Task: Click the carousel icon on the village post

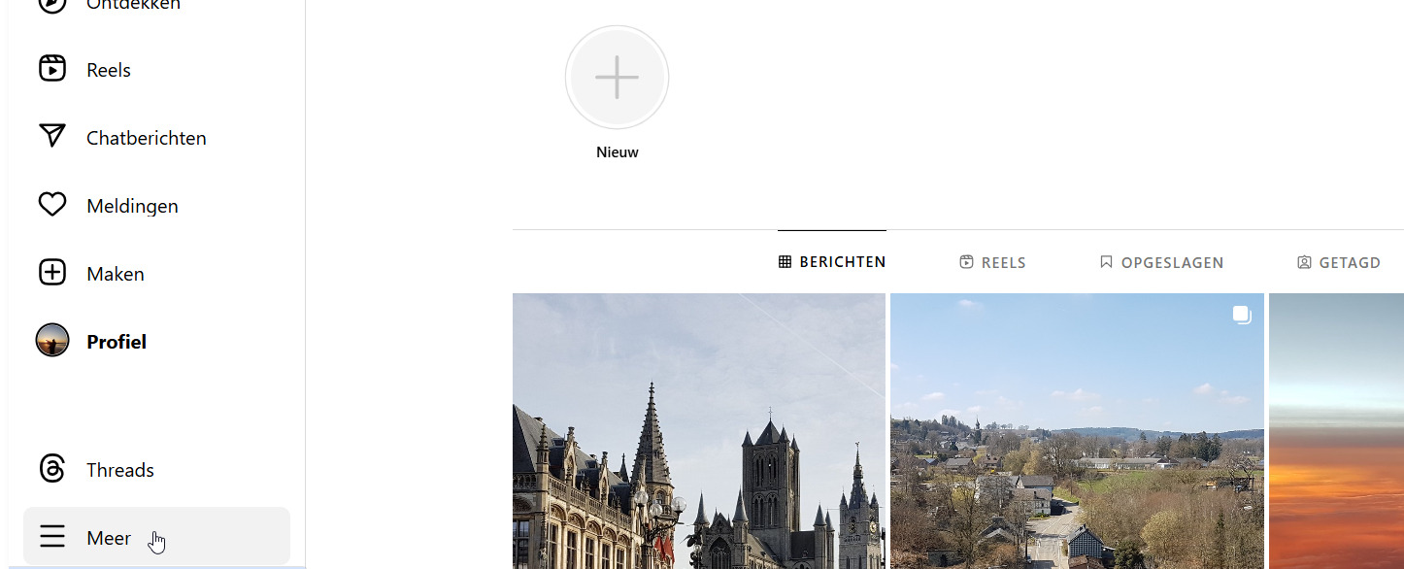Action: pos(1242,315)
